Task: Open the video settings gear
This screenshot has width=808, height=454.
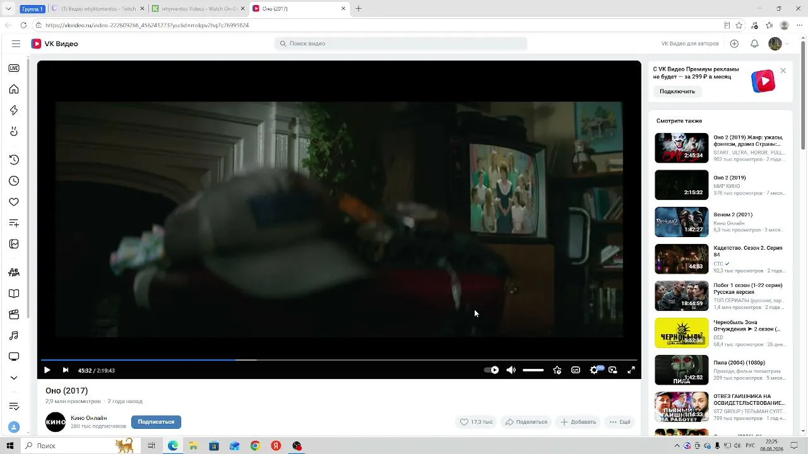Action: tap(594, 370)
